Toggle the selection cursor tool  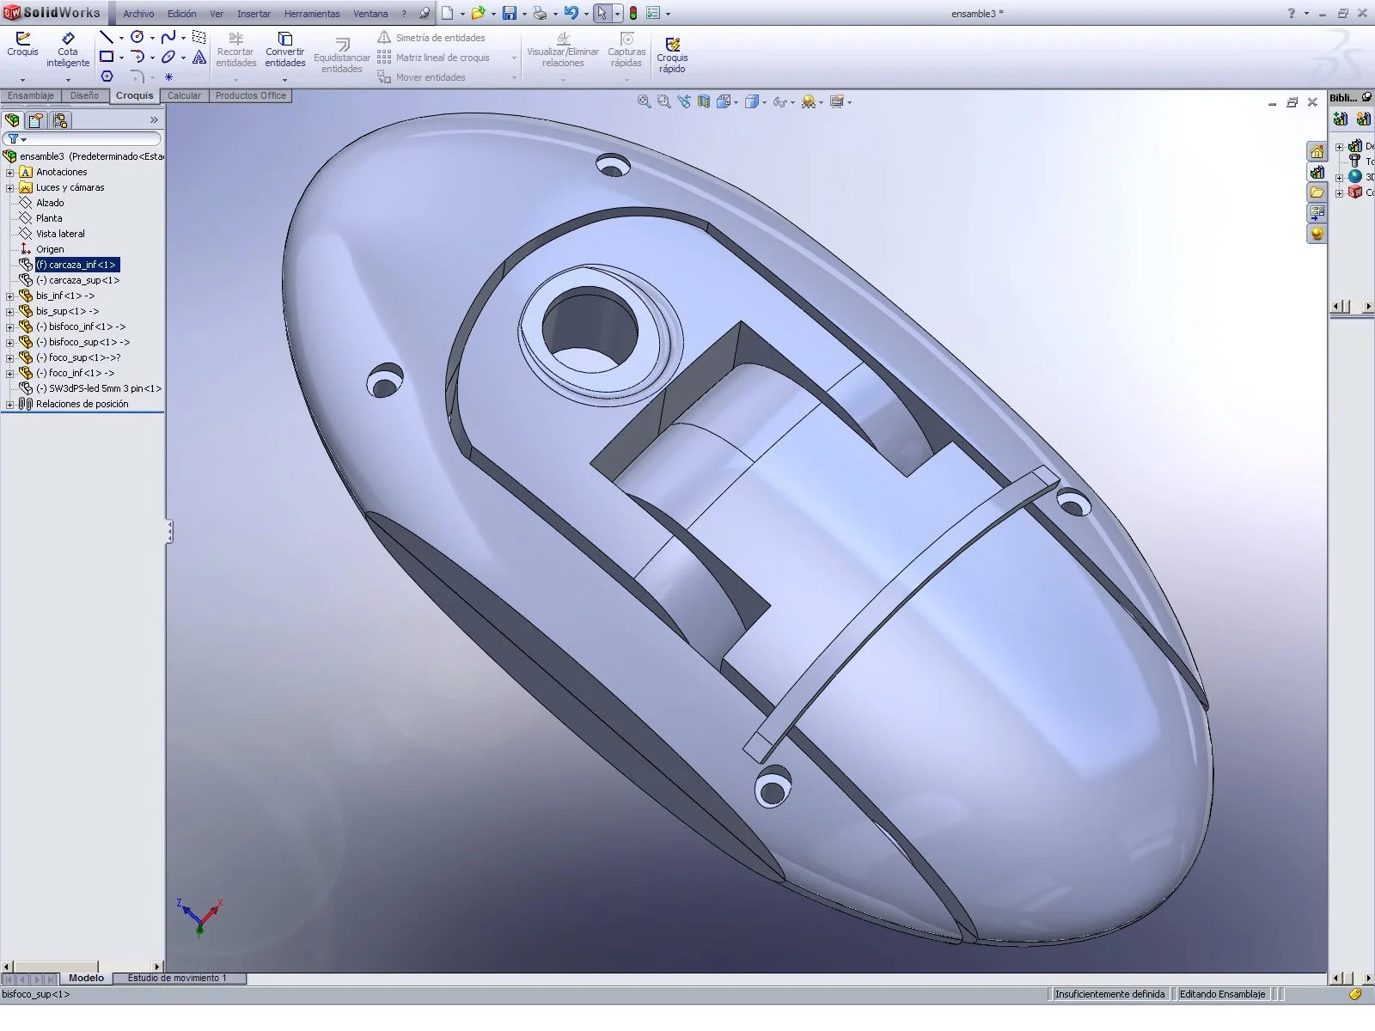coord(602,13)
